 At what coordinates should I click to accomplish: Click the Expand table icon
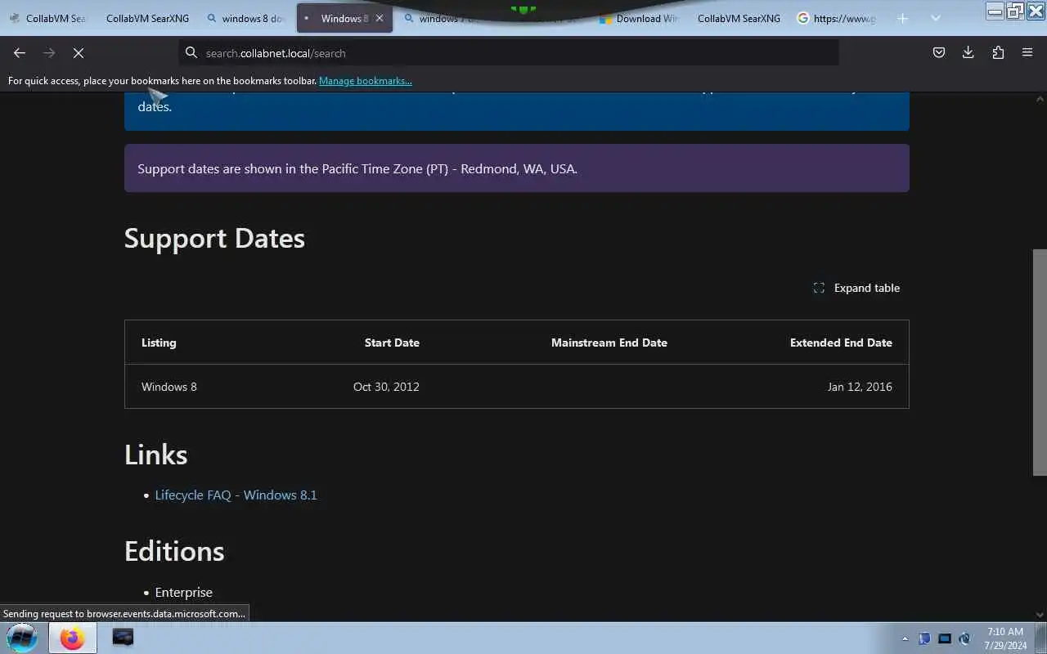pos(819,288)
